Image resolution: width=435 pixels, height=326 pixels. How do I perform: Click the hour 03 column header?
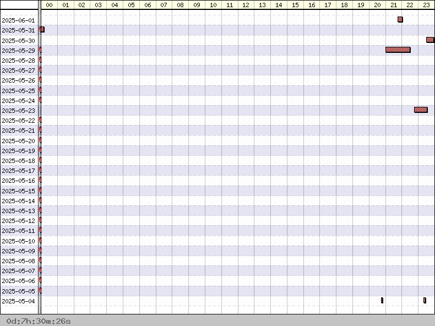point(98,5)
